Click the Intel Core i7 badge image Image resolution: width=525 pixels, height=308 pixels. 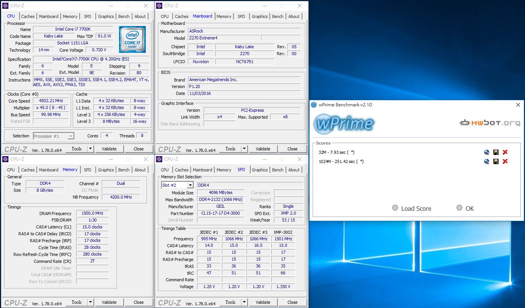[x=132, y=39]
